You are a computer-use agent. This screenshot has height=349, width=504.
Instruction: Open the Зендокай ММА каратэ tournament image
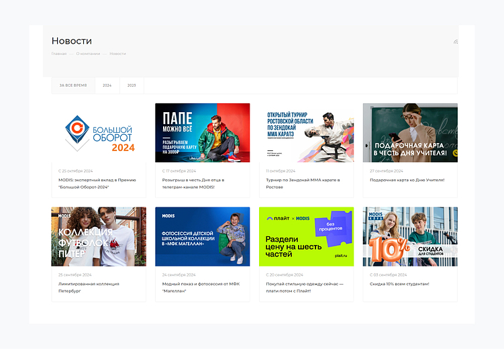[x=306, y=133]
